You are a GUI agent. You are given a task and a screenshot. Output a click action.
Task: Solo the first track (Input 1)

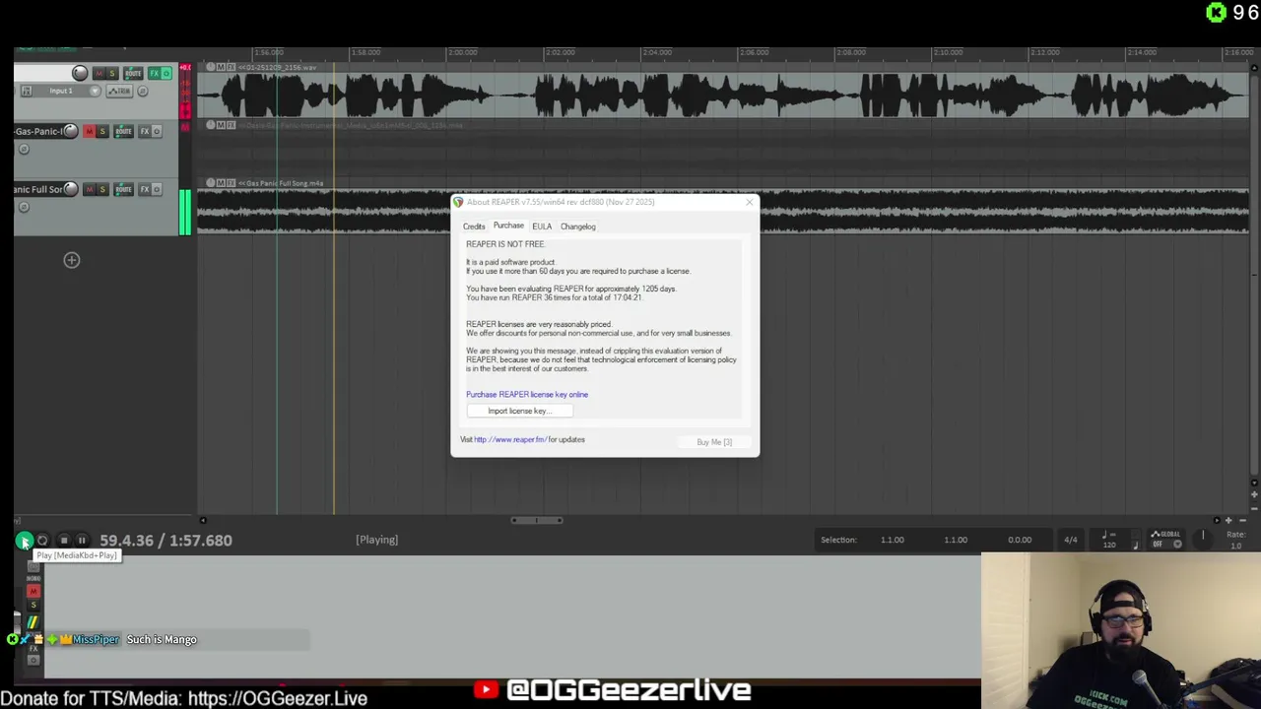[112, 73]
